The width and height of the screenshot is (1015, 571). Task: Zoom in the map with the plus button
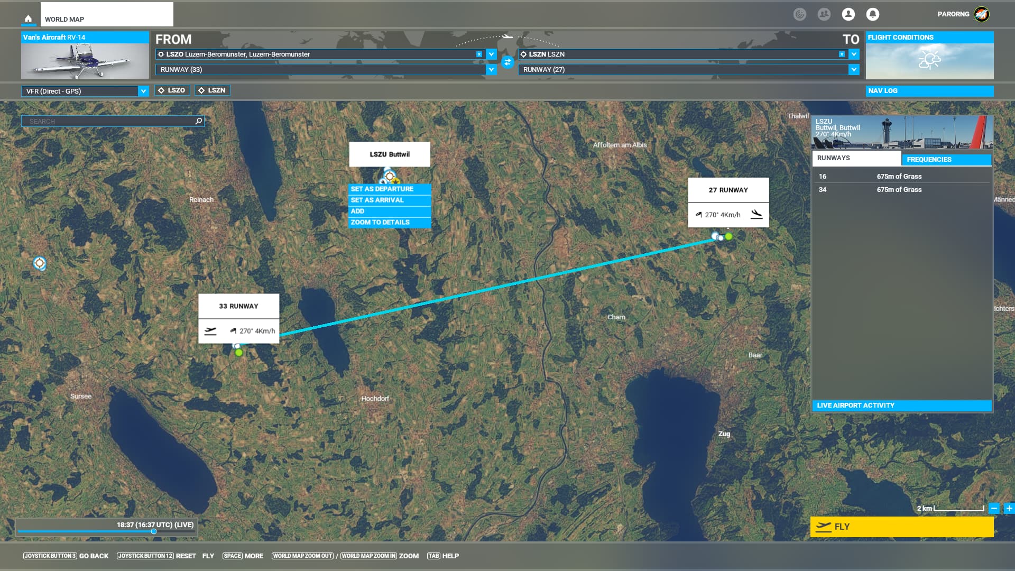point(1009,508)
